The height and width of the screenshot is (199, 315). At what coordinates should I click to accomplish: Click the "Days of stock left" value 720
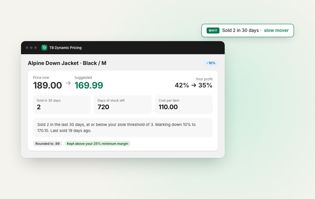(103, 107)
